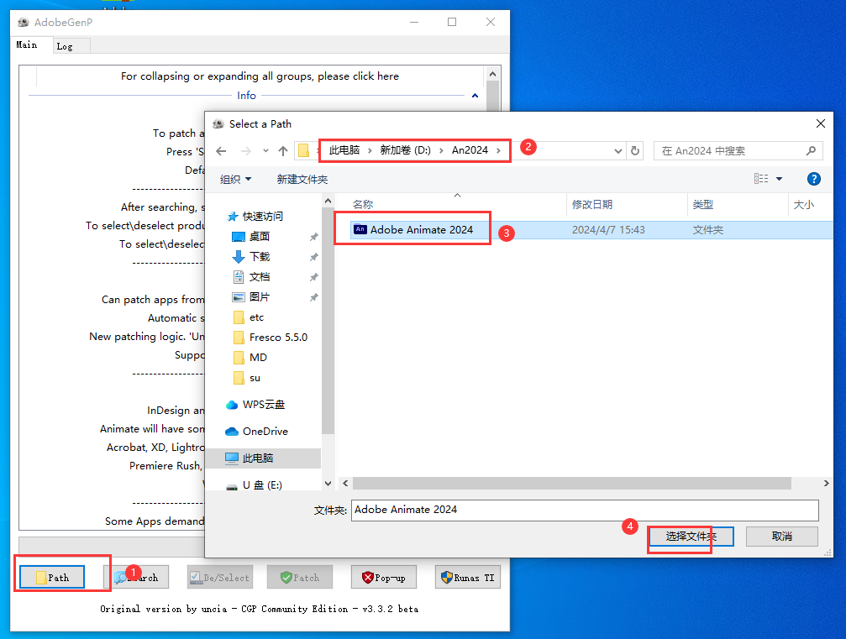Open the help question mark icon

(813, 179)
